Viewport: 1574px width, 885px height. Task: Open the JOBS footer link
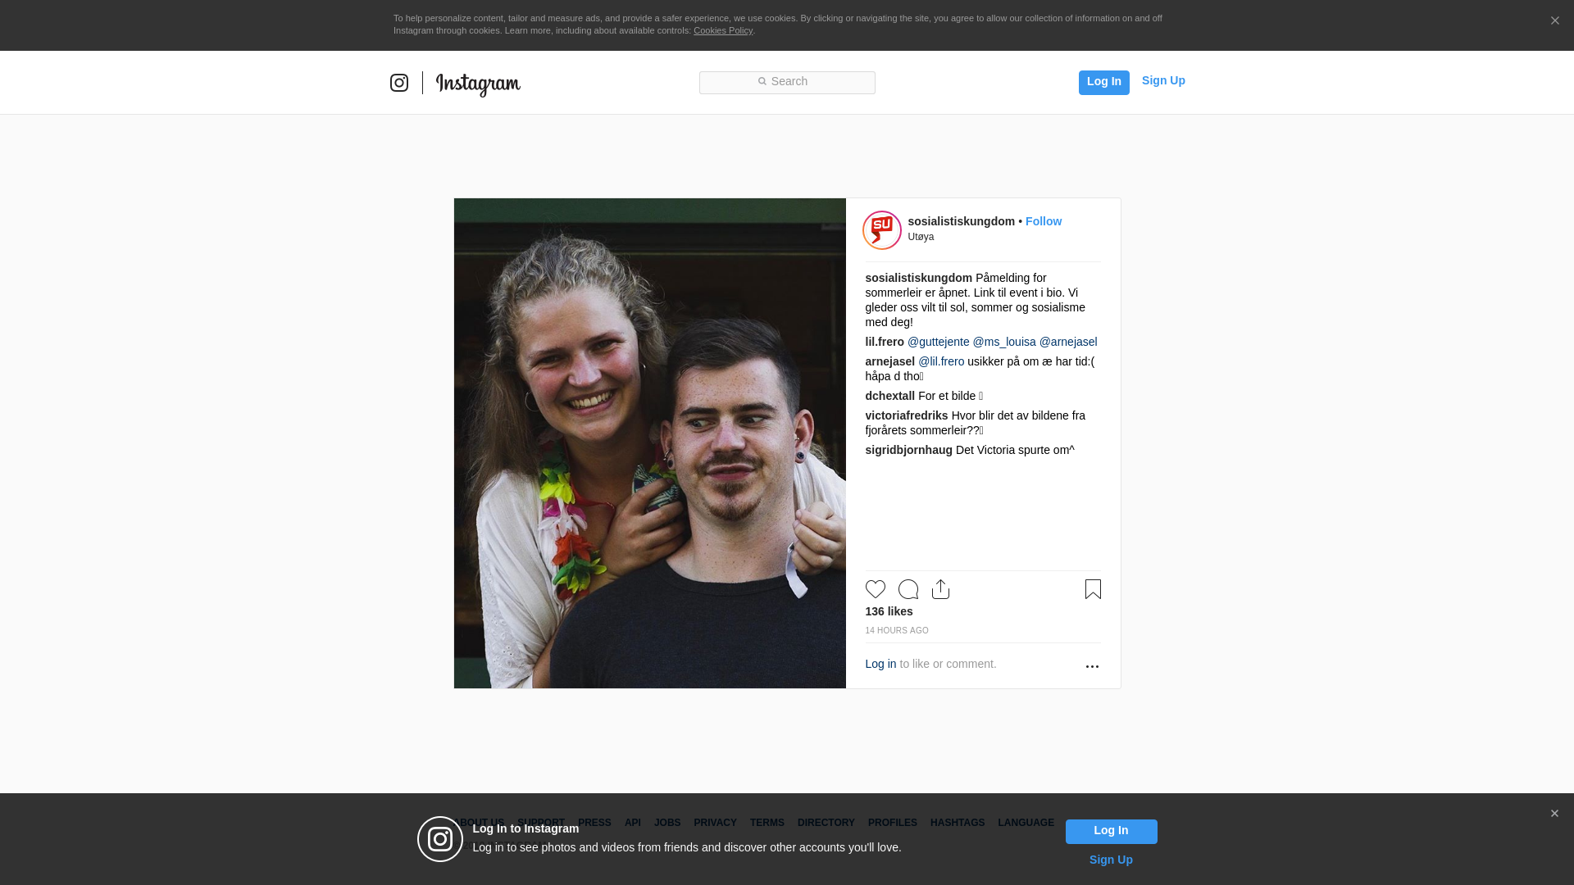[667, 823]
